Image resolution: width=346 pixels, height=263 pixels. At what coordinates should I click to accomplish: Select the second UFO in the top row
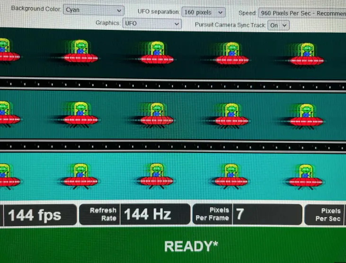(x=80, y=53)
